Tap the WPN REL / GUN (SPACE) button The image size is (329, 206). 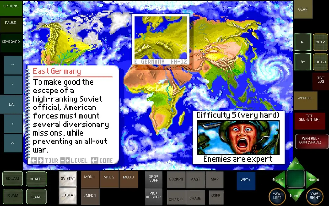click(x=312, y=141)
